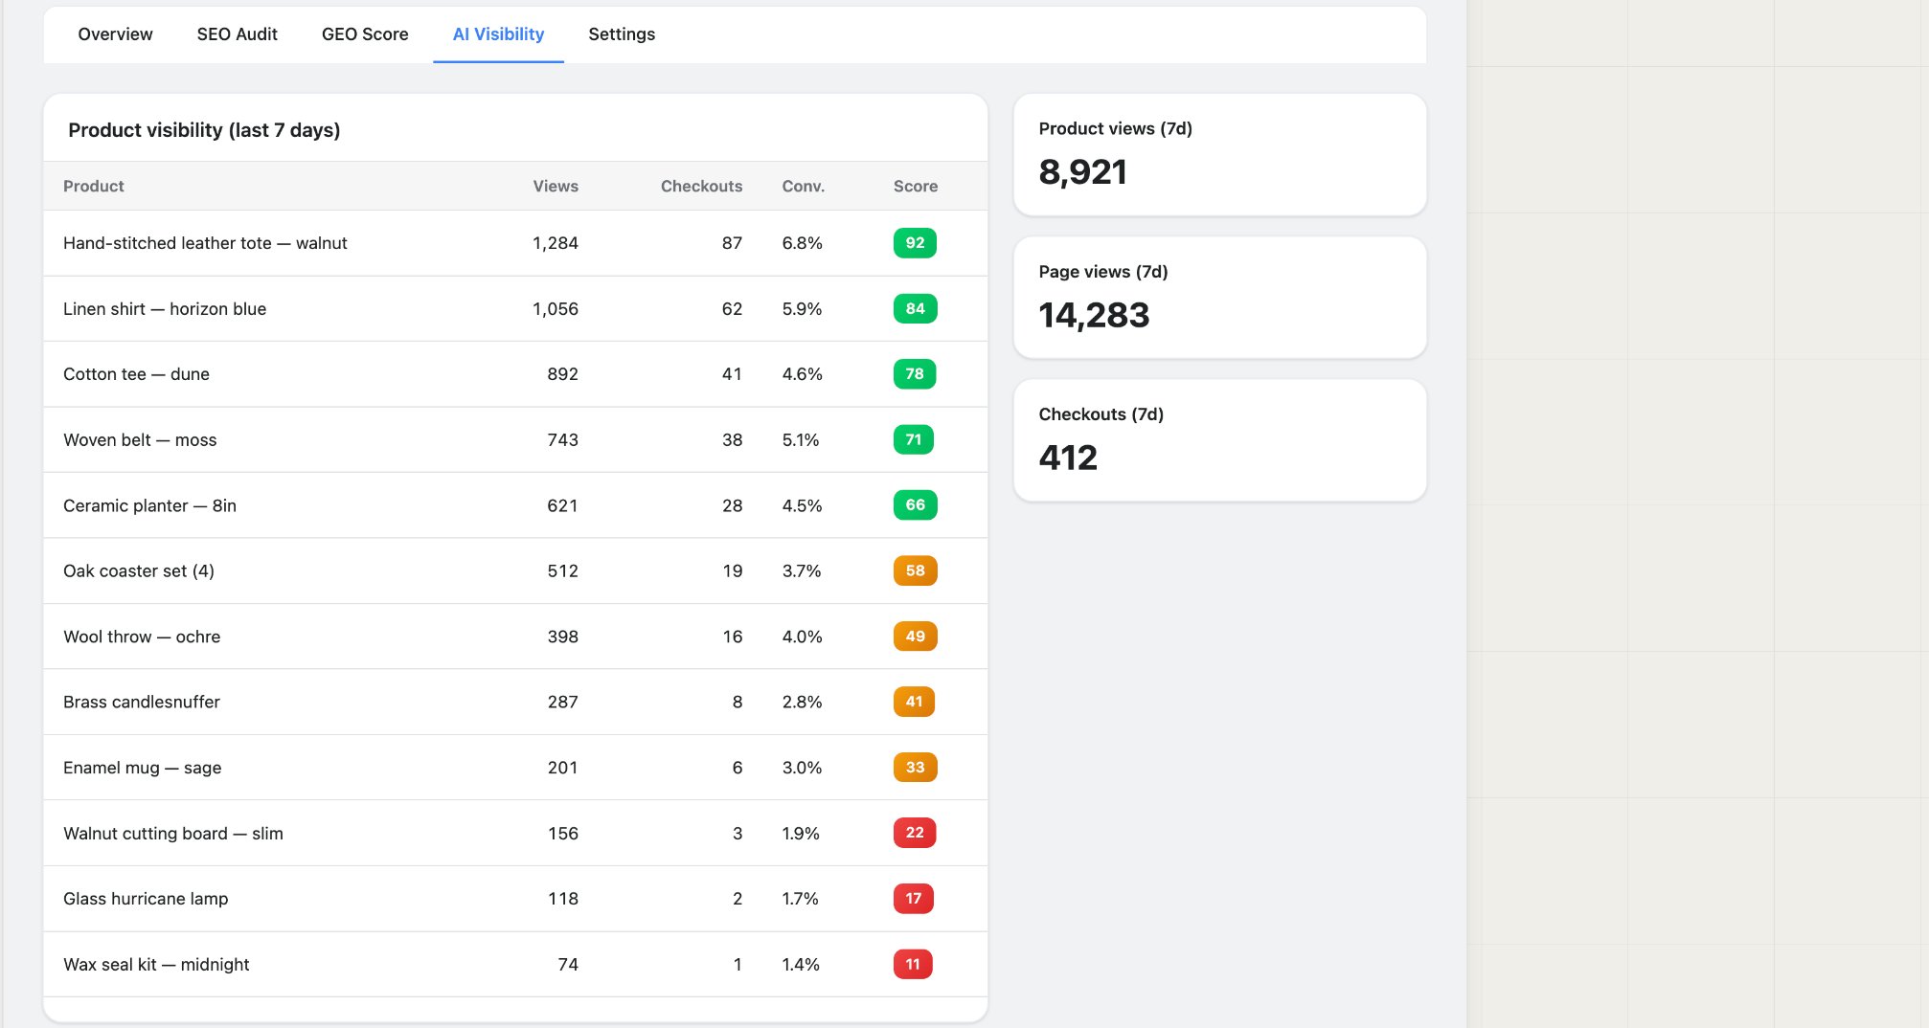View the GEO Score tab
1929x1028 pixels.
click(365, 34)
